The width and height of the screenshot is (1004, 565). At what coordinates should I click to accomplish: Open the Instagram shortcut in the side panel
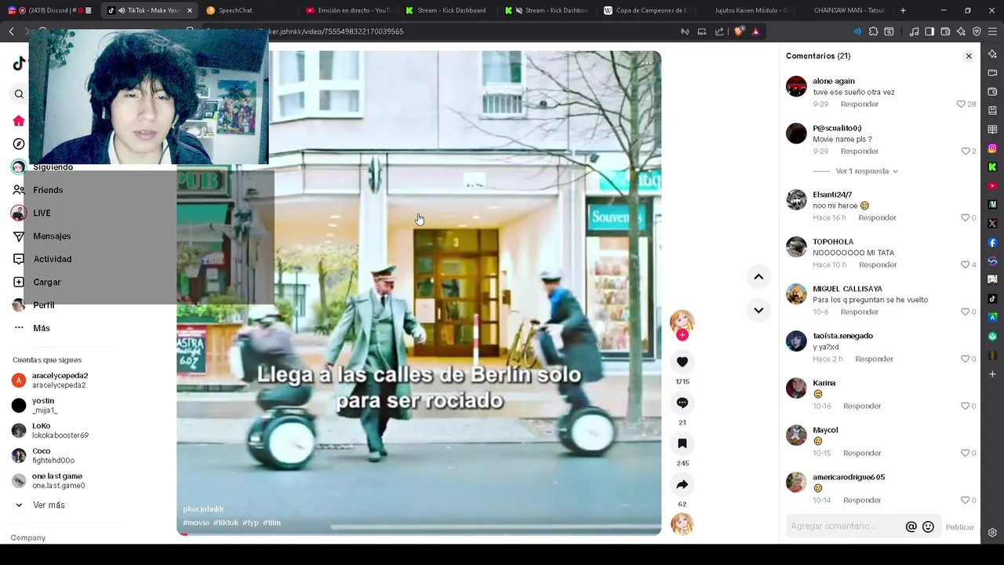point(992,148)
